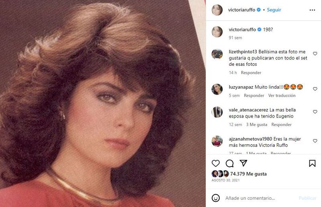Open the three-dot more options menu
Viewport: 321px width, 207px height.
tap(312, 10)
